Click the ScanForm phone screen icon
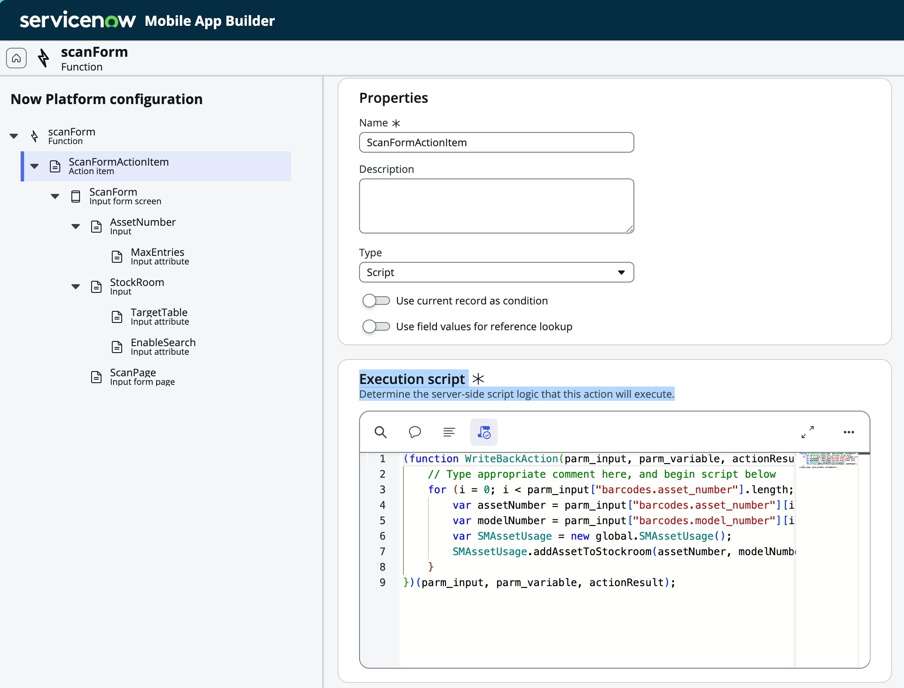Screen dimensions: 904x688 [76, 197]
